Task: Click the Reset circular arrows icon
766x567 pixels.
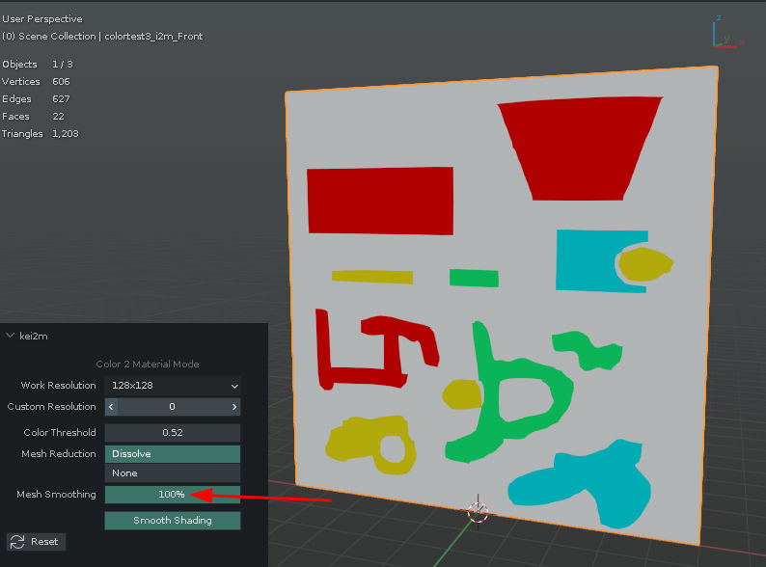Action: [16, 542]
